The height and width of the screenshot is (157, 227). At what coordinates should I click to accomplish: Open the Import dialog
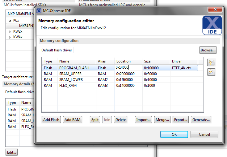click(143, 120)
